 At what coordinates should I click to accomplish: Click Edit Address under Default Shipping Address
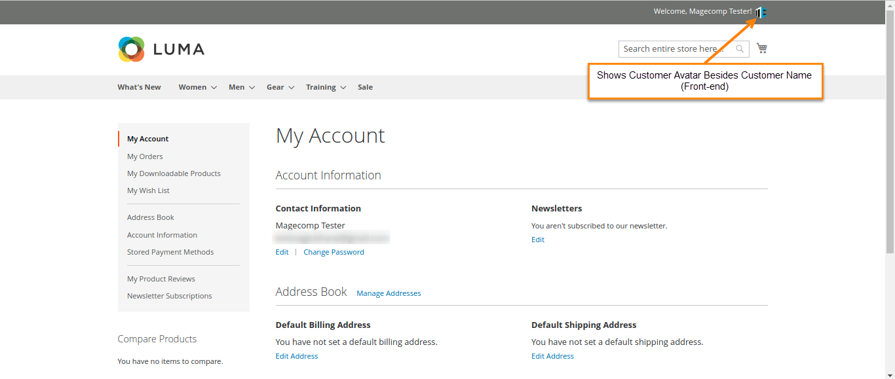click(x=552, y=356)
